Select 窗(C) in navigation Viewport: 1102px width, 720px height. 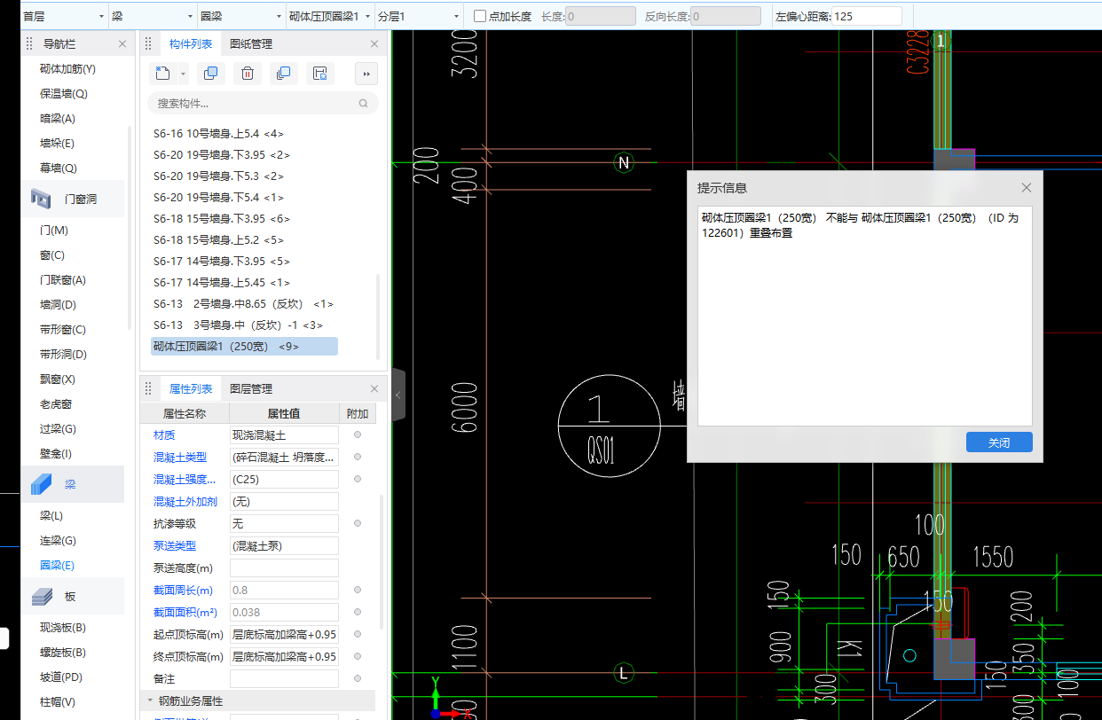[52, 255]
